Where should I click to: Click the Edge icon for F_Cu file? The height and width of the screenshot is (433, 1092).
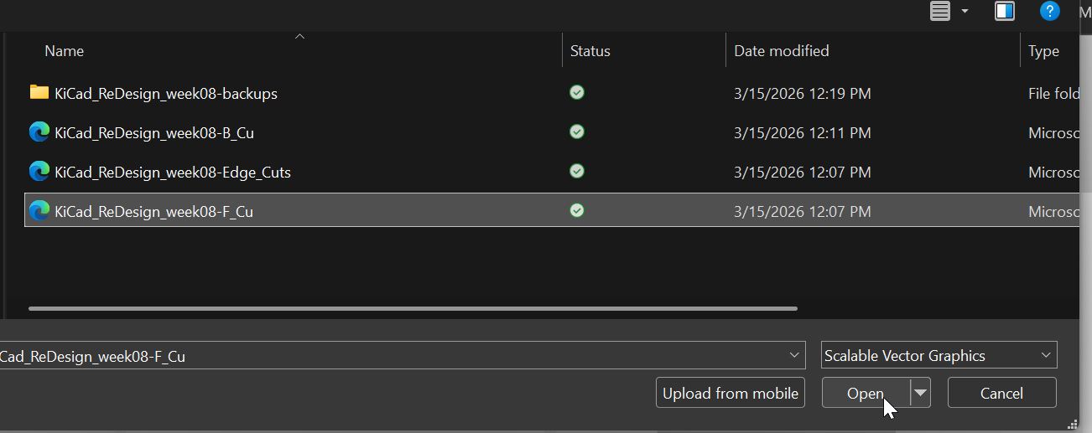tap(39, 211)
